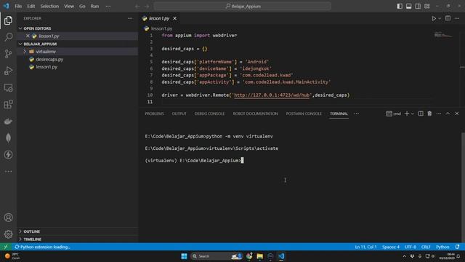Switch to the Output tab

click(179, 114)
